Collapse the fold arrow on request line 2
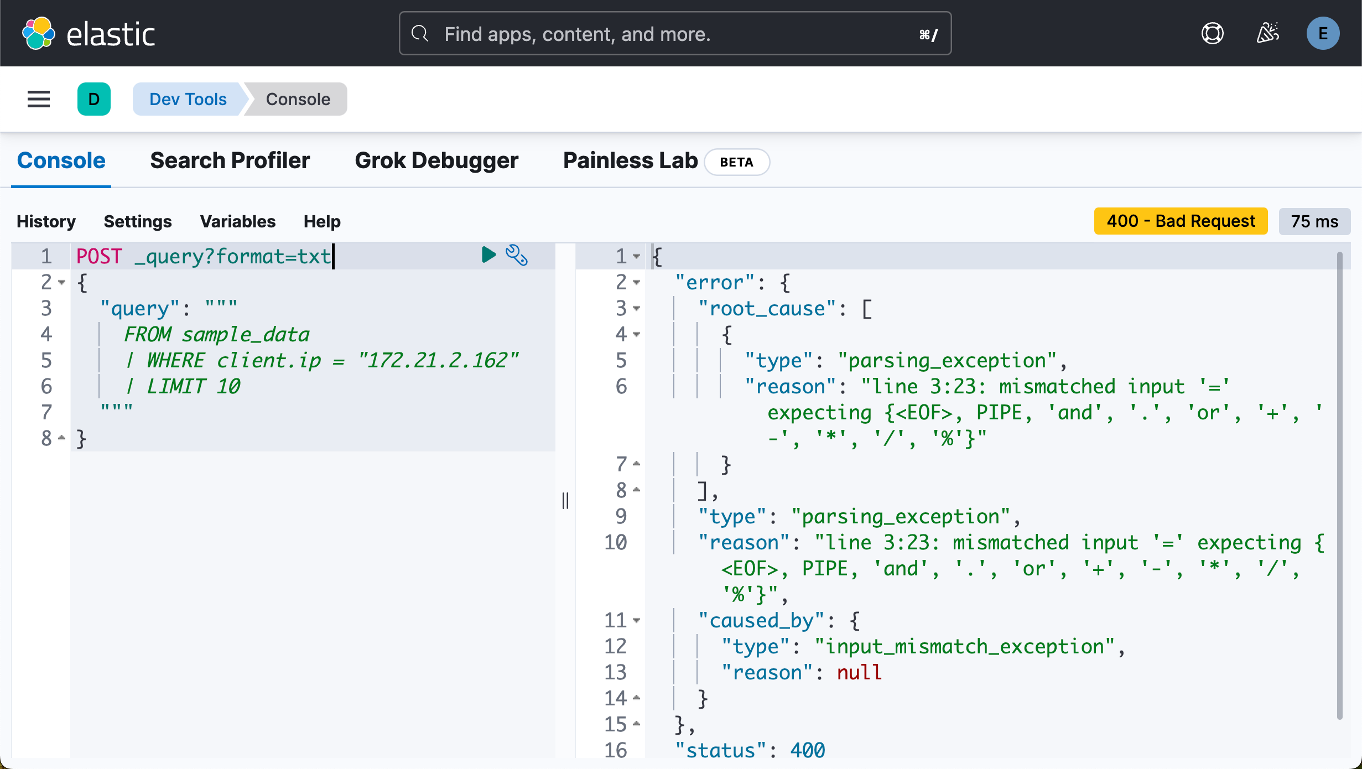This screenshot has height=769, width=1362. [62, 282]
